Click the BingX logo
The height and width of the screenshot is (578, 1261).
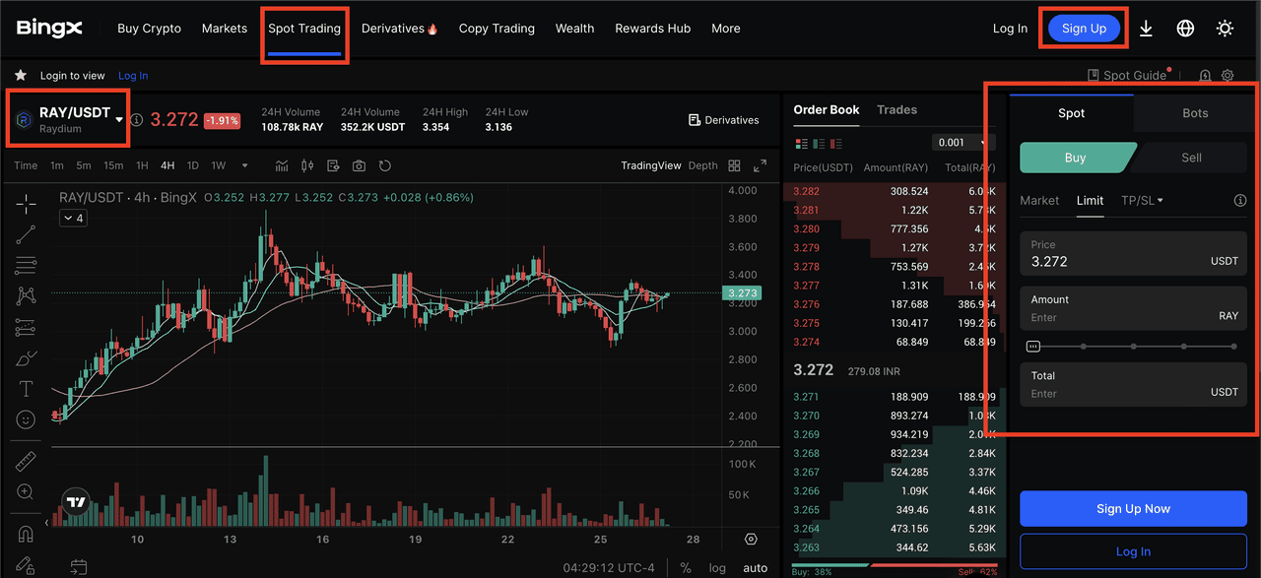pos(49,29)
